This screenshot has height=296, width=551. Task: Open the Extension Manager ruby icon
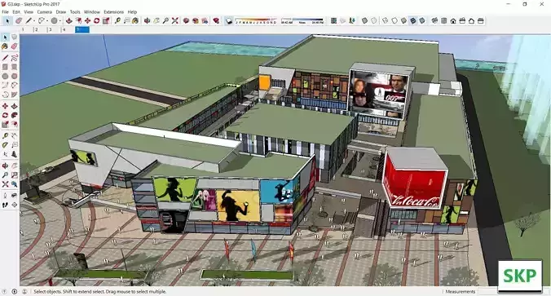(x=216, y=20)
